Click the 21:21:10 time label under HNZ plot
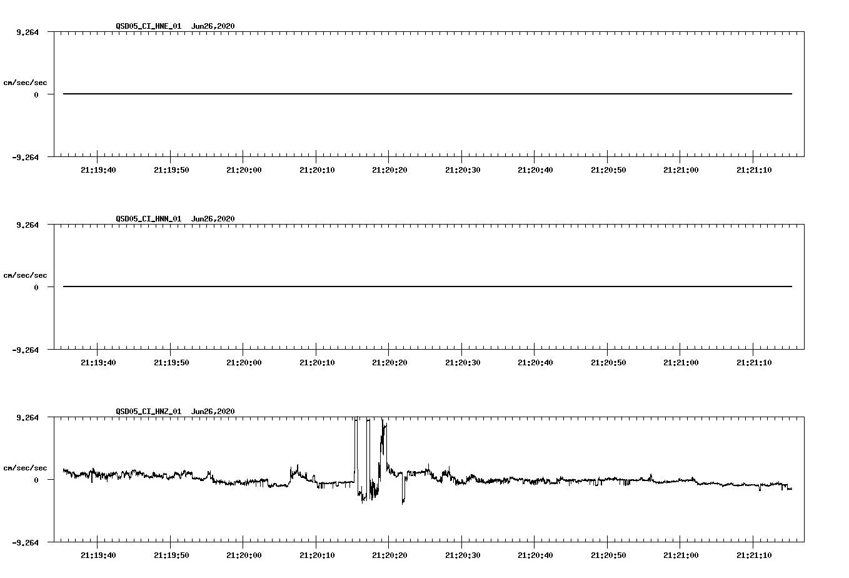Image resolution: width=849 pixels, height=578 pixels. coord(754,555)
